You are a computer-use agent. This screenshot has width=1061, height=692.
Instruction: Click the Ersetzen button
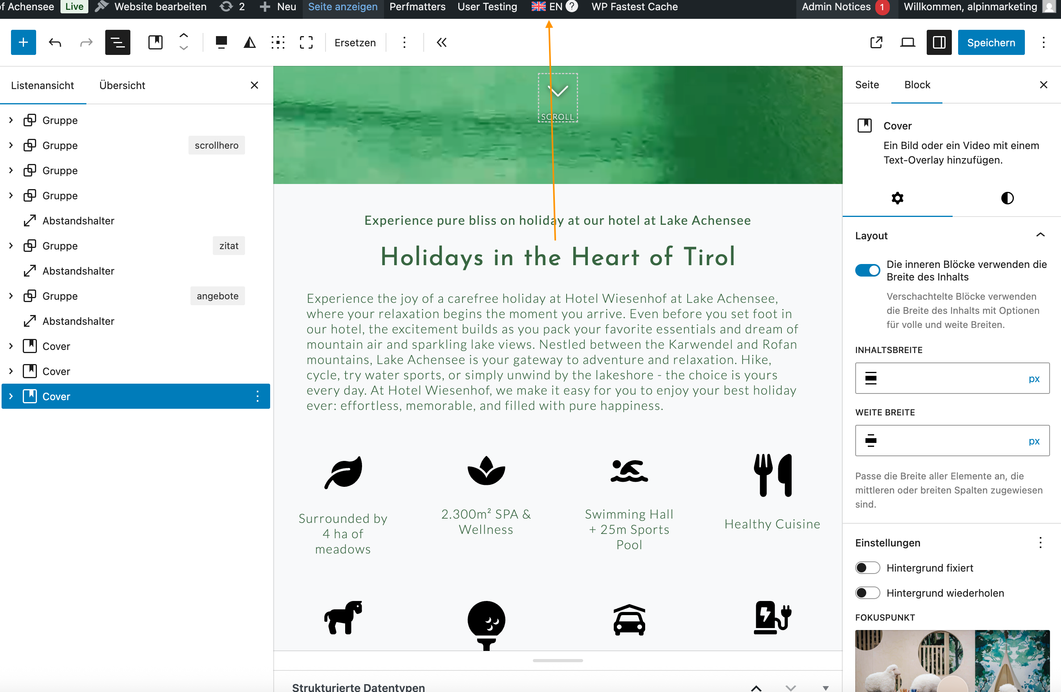pos(355,42)
